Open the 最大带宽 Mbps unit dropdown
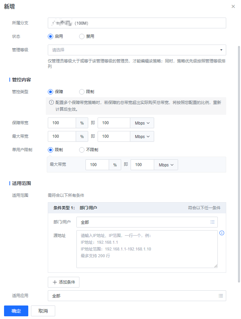The width and height of the screenshot is (241, 319). click(142, 136)
